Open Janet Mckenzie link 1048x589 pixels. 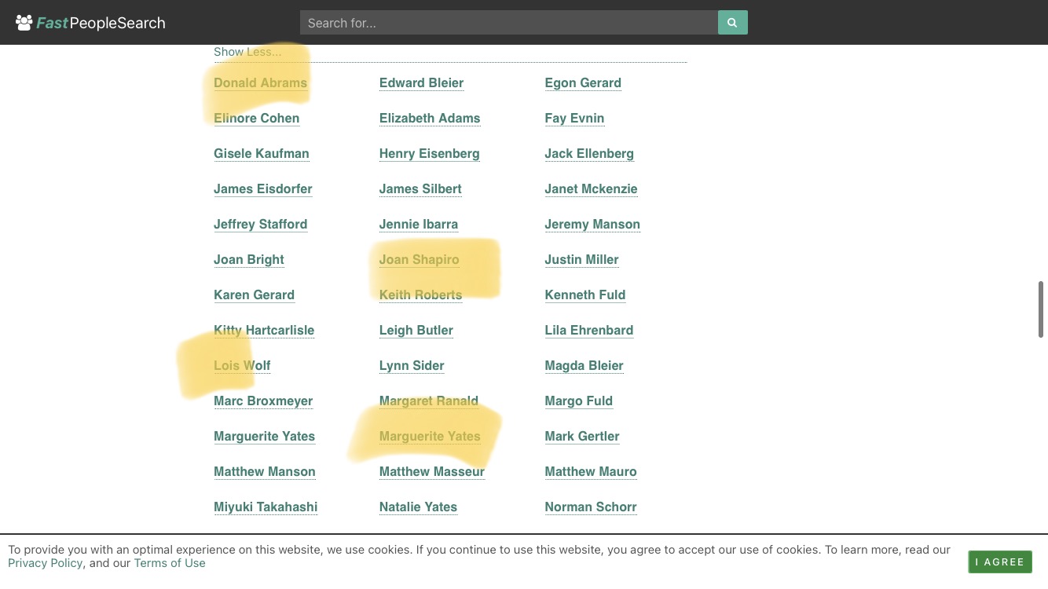pos(591,188)
